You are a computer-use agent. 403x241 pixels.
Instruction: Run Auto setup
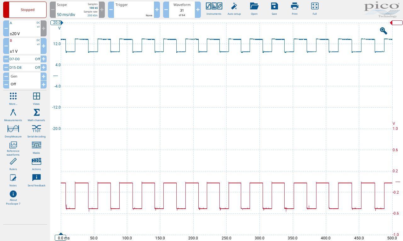[x=234, y=9]
